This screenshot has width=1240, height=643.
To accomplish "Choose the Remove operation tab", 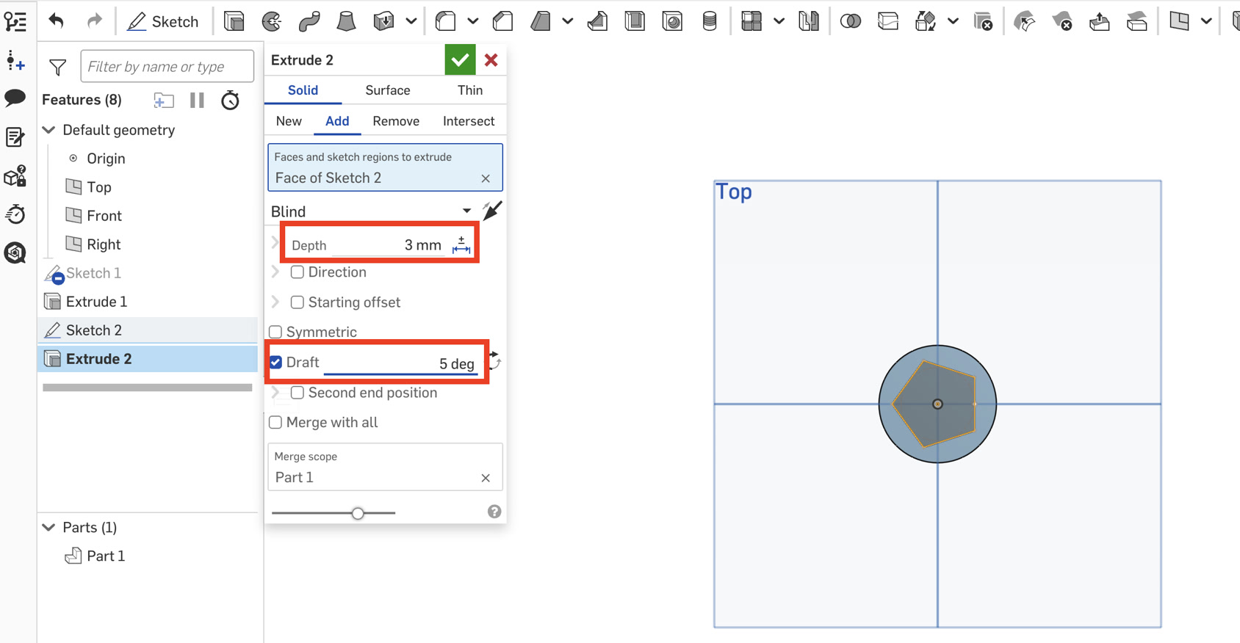I will click(x=396, y=121).
